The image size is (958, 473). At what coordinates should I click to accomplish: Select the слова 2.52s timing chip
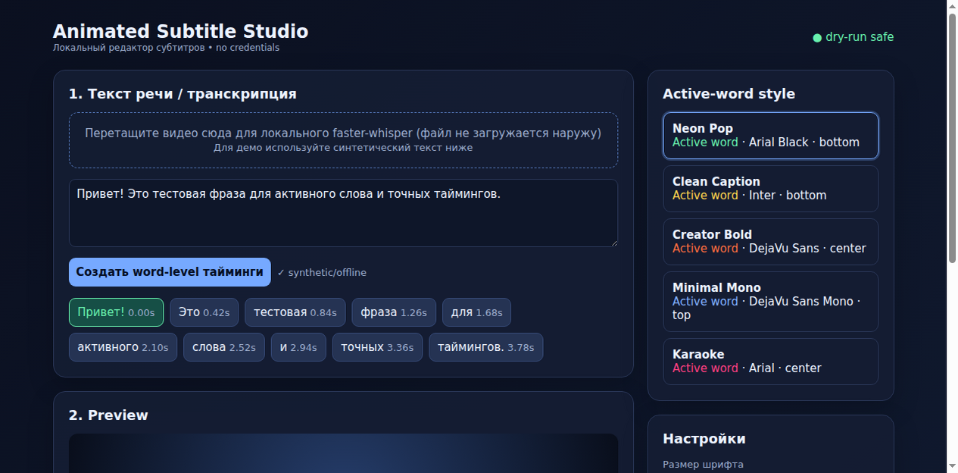[224, 347]
